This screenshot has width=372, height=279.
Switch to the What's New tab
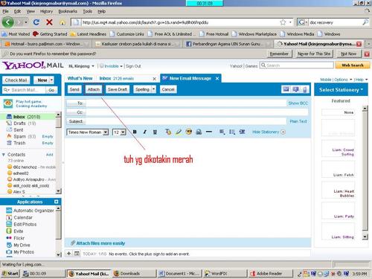tap(80, 78)
